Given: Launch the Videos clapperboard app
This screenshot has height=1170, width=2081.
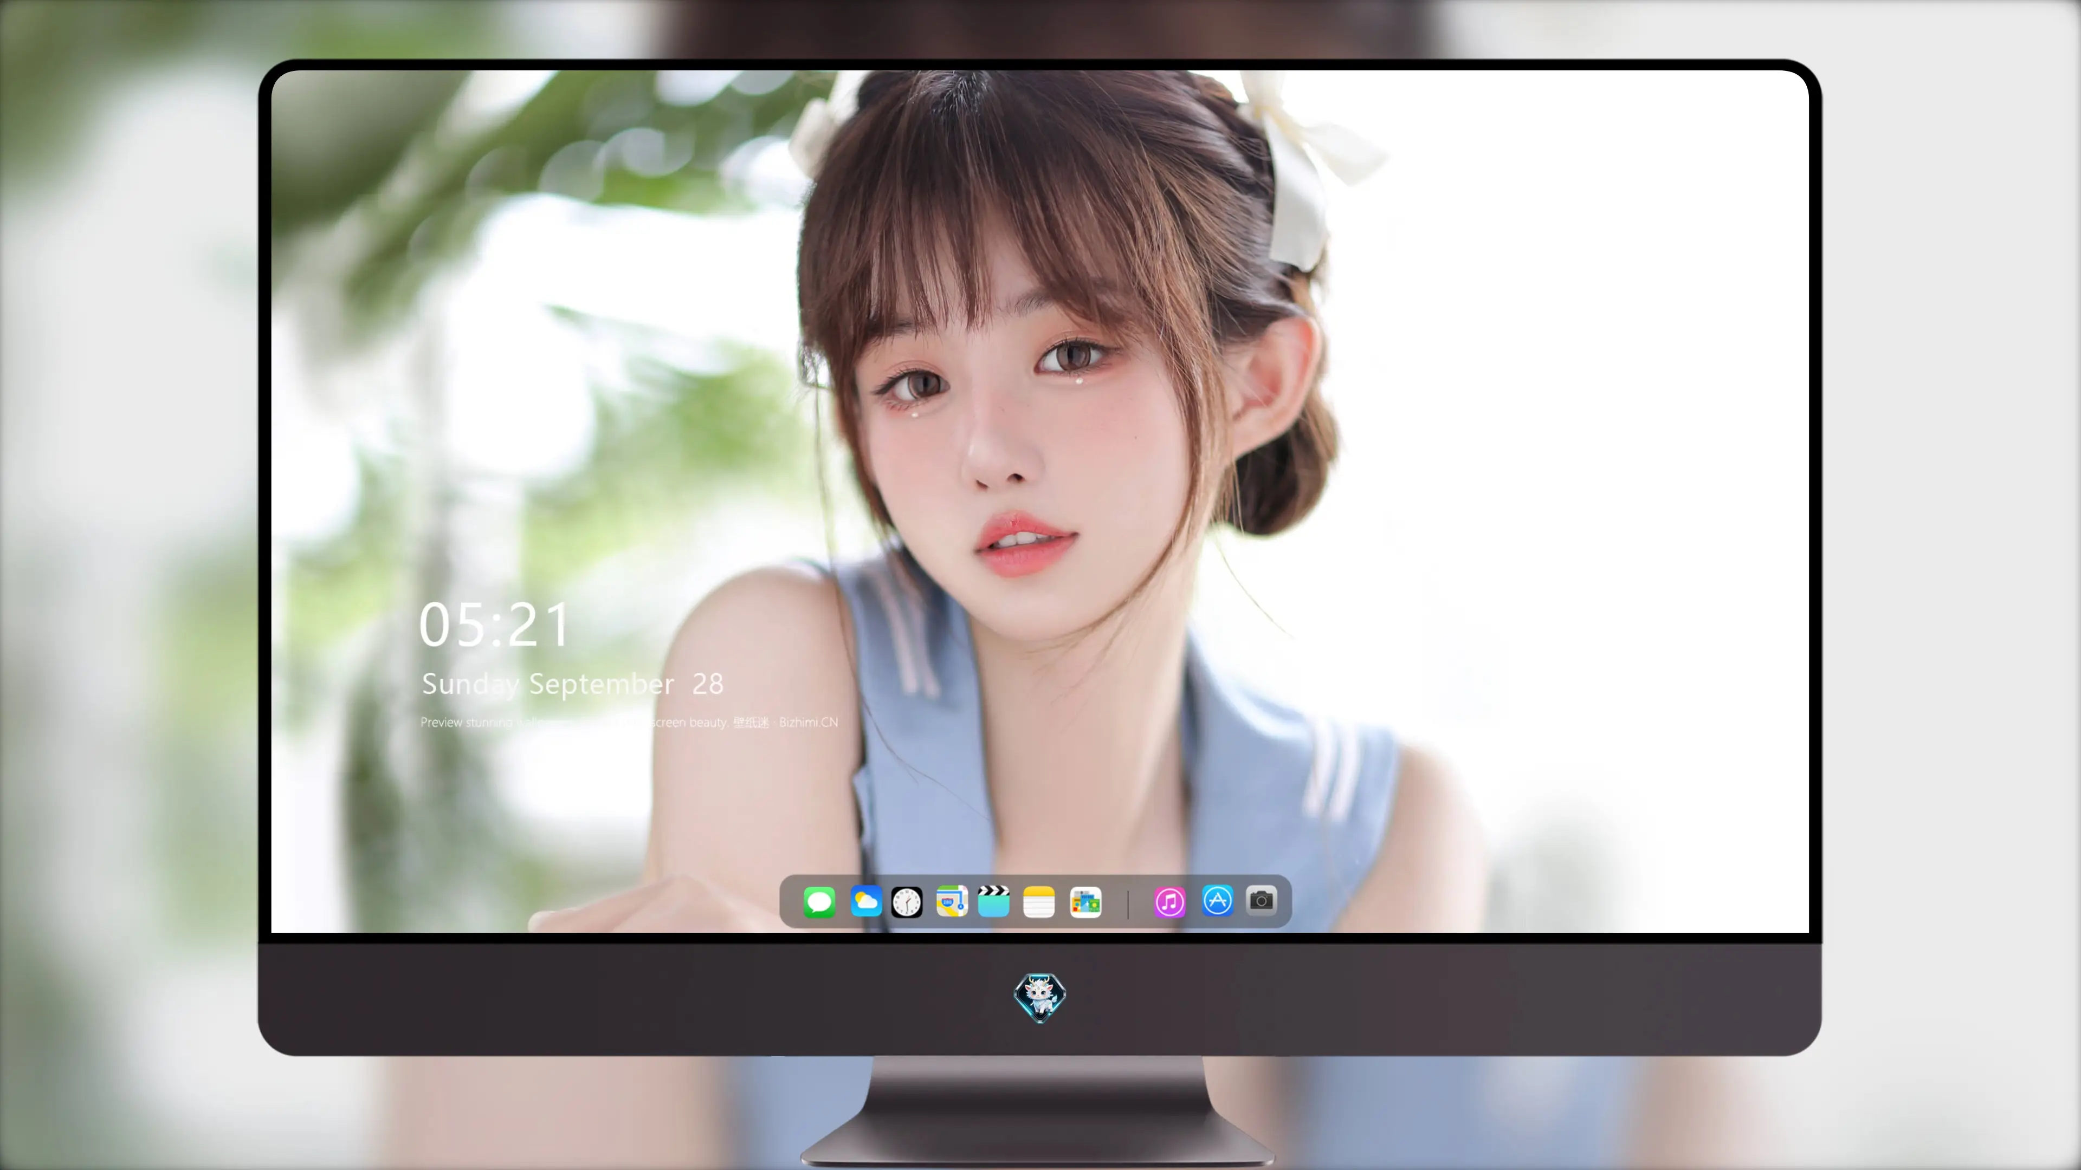Looking at the screenshot, I should [x=994, y=901].
